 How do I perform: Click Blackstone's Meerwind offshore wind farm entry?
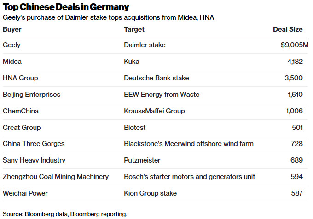click(189, 144)
